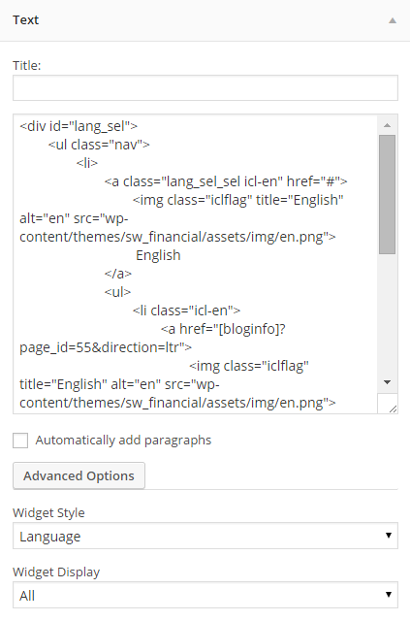Click the Advanced Options button
The width and height of the screenshot is (410, 621).
coord(79,475)
